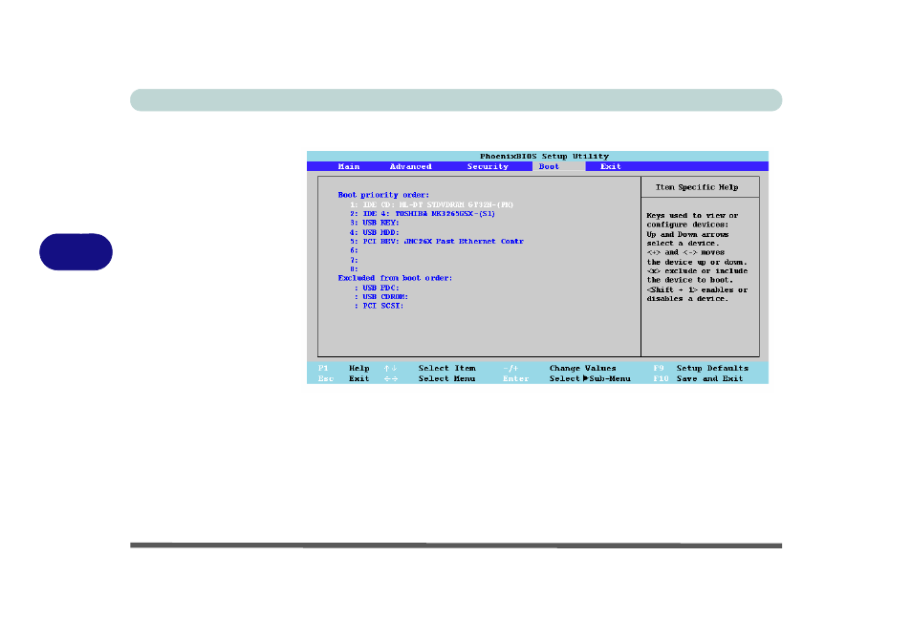The height and width of the screenshot is (642, 912).
Task: Select excluded device PCI SCSI
Action: [380, 306]
